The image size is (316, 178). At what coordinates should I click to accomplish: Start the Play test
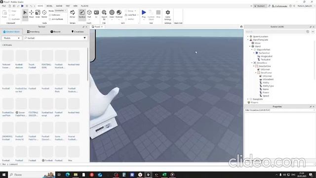coord(144,14)
